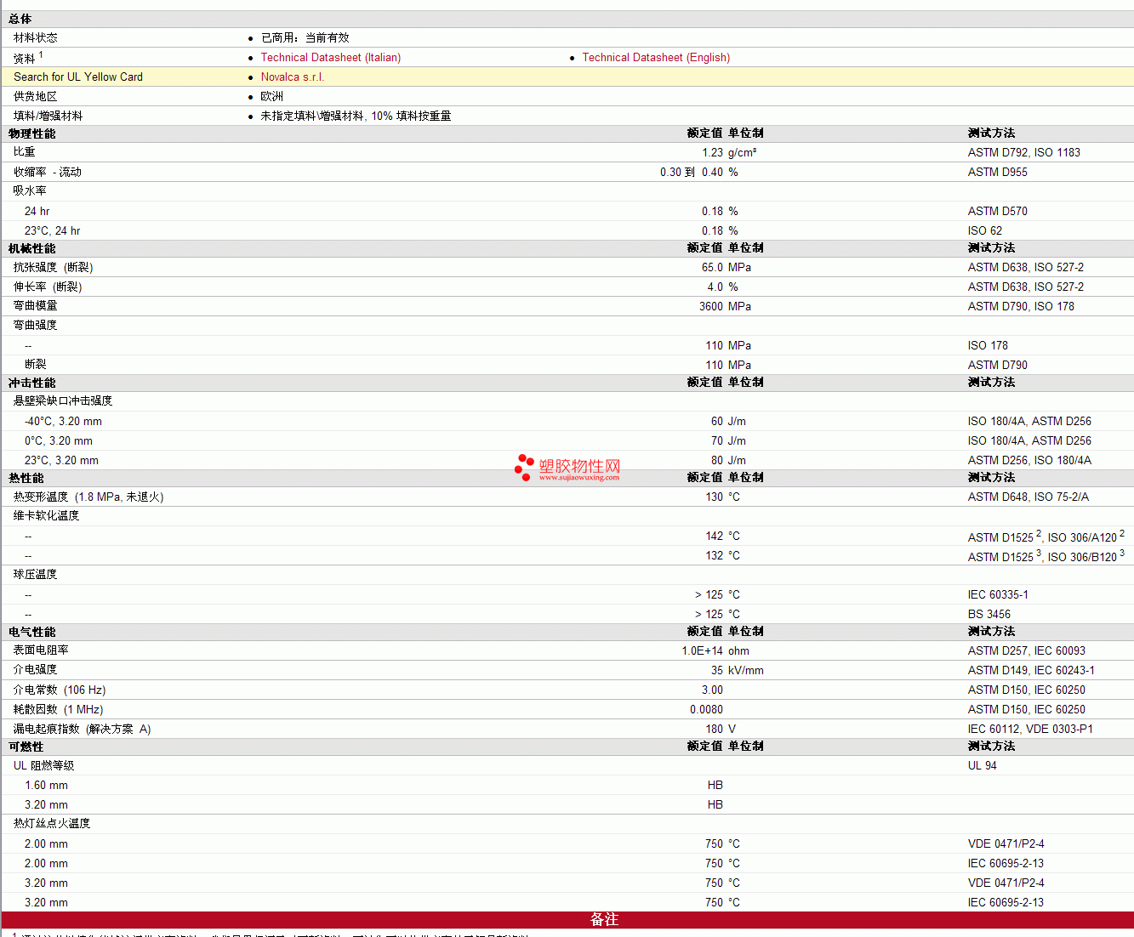Click the 'UL 阻燃等级' row label
Screen dimensions: 1134x937
click(x=44, y=766)
